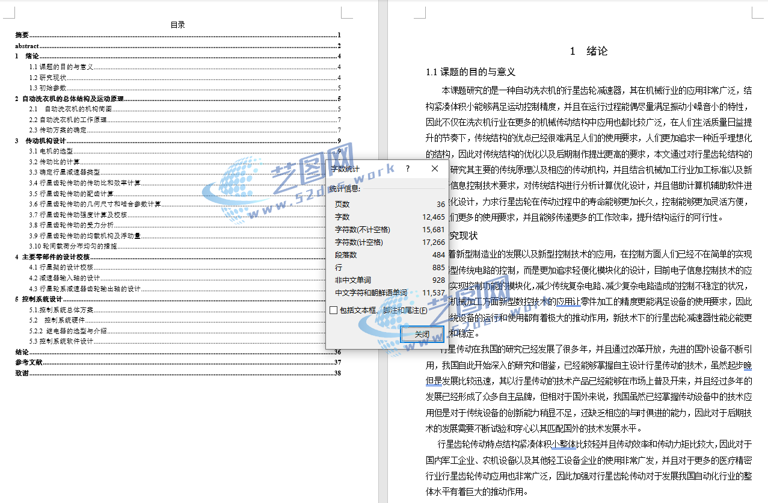The image size is (768, 503).
Task: Go to contents entry 2.3 传动方案的确定
Action: tap(185, 130)
